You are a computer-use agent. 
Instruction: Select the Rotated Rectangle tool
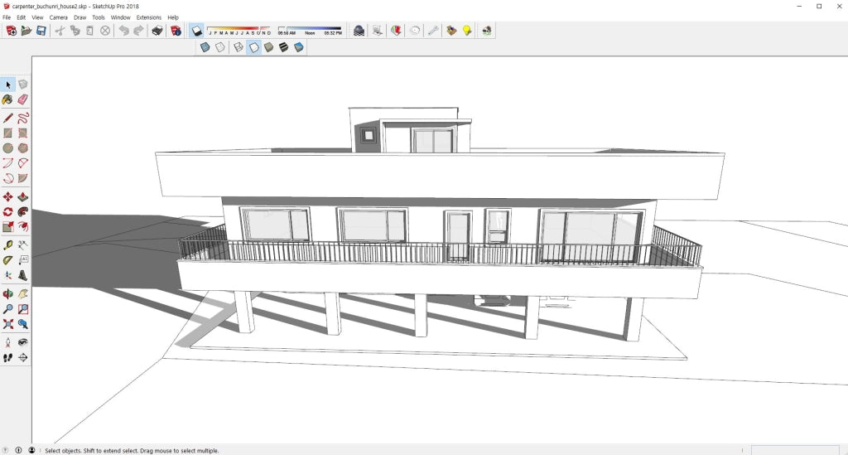[x=22, y=133]
